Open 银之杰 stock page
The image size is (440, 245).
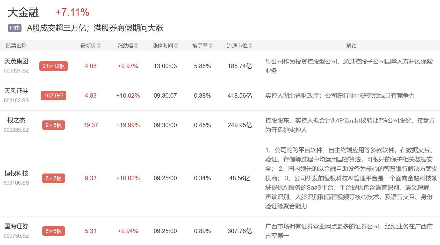(16, 120)
